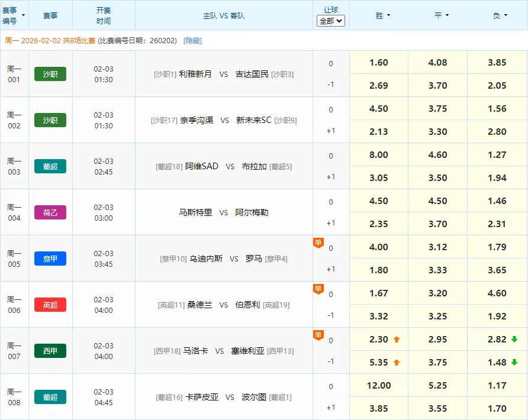Click the up arrow next to odds 2.30
The image size is (528, 420).
click(x=395, y=339)
